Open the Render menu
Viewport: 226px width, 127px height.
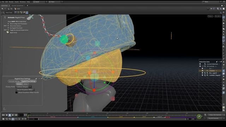(x=11, y=2)
